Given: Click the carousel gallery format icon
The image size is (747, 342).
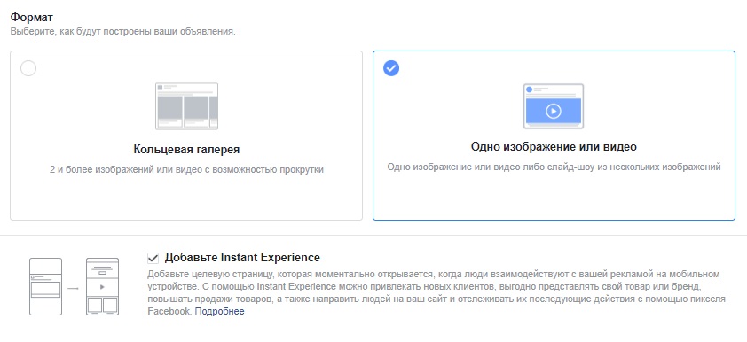Looking at the screenshot, I should pyautogui.click(x=186, y=106).
